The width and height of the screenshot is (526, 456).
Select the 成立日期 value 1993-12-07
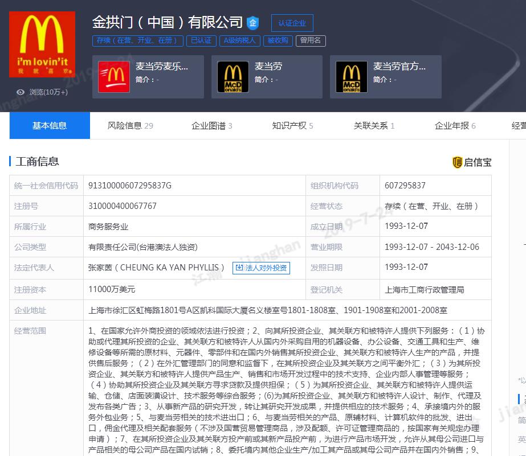tap(406, 226)
